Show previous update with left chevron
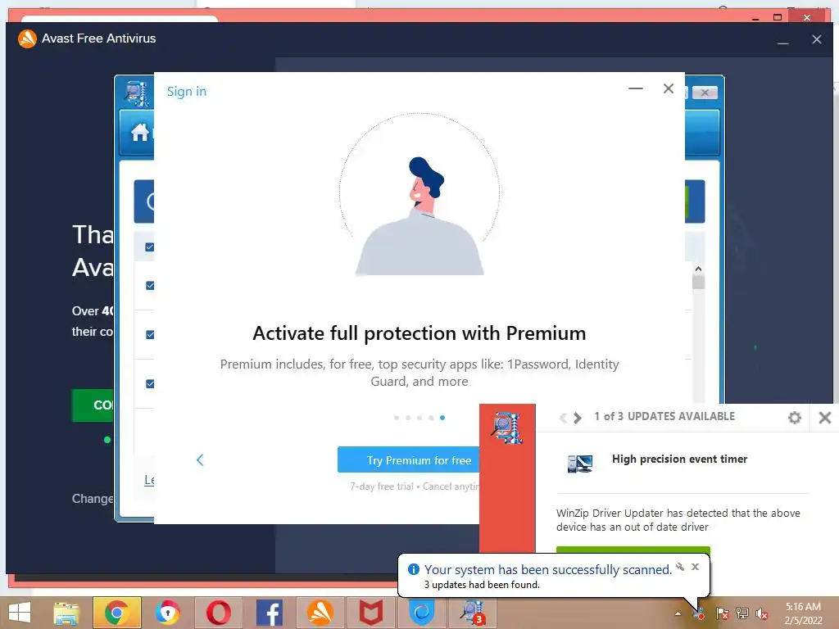 tap(563, 418)
